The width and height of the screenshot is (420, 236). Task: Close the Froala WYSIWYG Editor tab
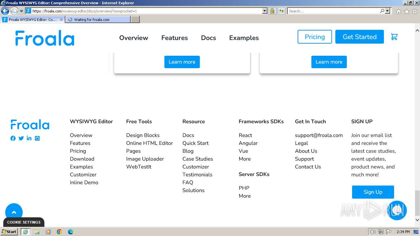pos(61,20)
